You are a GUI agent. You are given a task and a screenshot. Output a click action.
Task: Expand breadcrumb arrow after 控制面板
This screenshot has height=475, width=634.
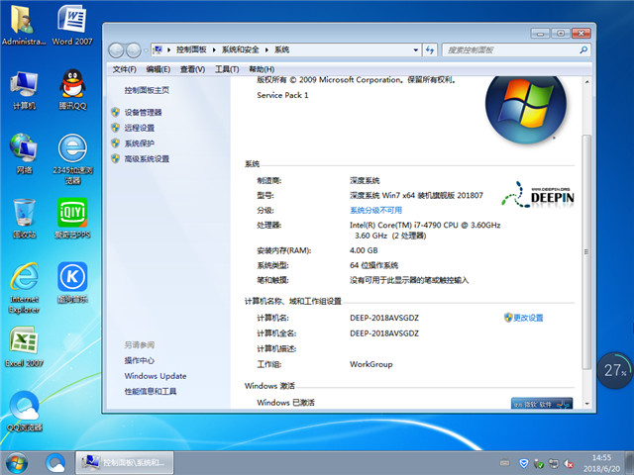[x=214, y=50]
